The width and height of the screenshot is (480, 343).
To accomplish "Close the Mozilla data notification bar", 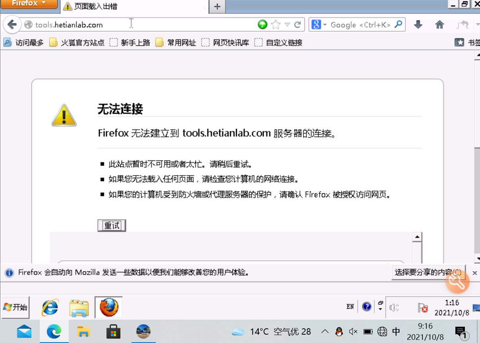I will coord(474,273).
